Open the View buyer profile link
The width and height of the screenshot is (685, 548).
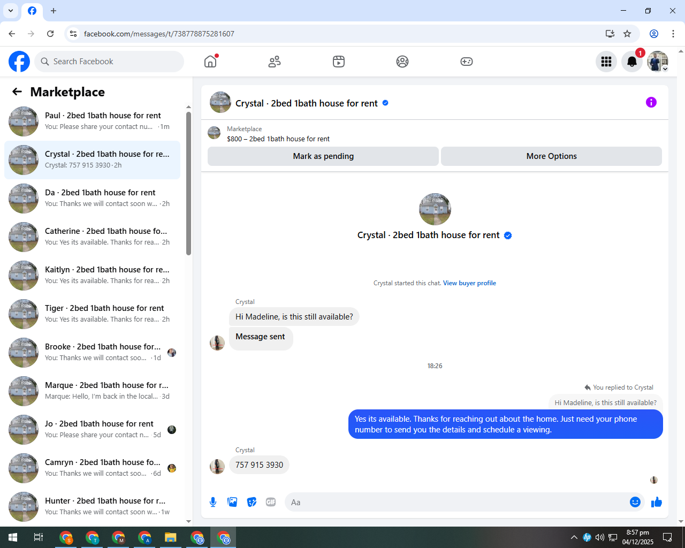[x=469, y=283]
